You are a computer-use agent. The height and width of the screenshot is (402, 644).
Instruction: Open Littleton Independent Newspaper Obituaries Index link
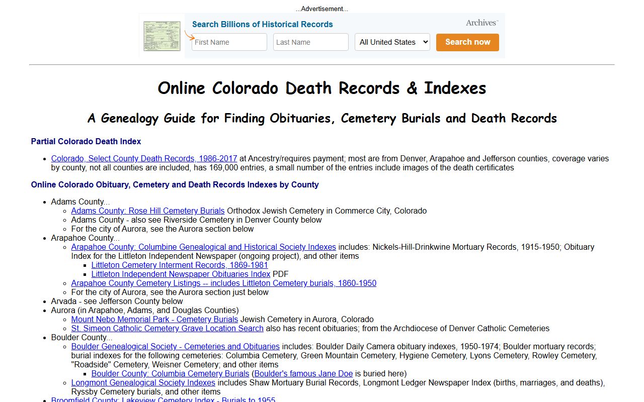click(x=181, y=274)
